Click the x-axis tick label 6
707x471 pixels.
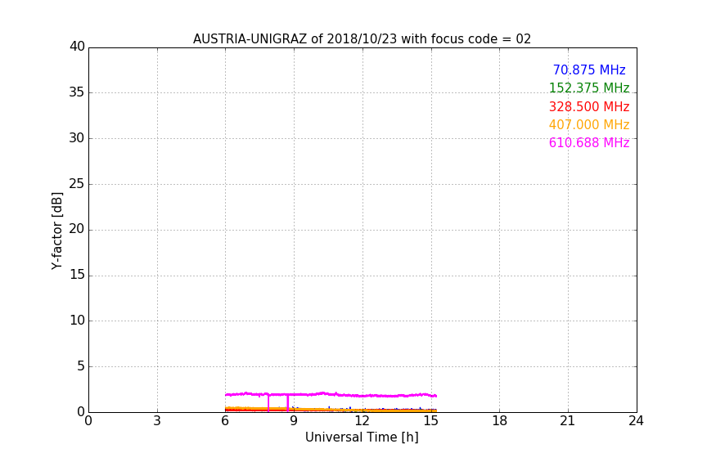tap(225, 421)
